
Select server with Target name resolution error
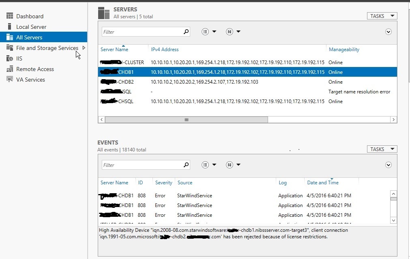247,92
